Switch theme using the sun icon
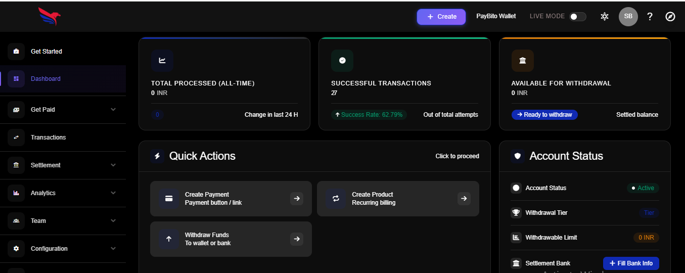Image resolution: width=685 pixels, height=273 pixels. [604, 17]
